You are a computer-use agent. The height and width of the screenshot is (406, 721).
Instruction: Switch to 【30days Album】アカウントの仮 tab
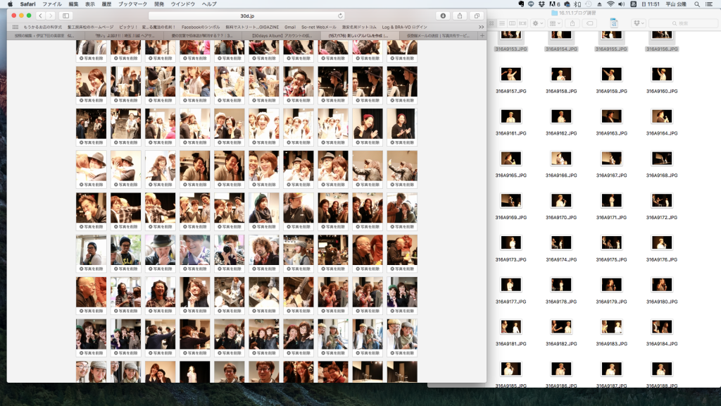[282, 35]
